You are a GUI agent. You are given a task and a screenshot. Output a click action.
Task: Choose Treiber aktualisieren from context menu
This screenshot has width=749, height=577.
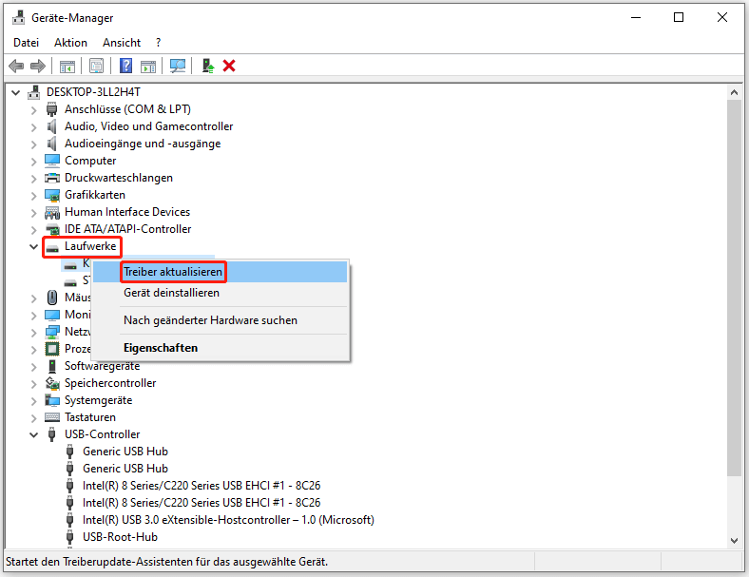[221, 272]
